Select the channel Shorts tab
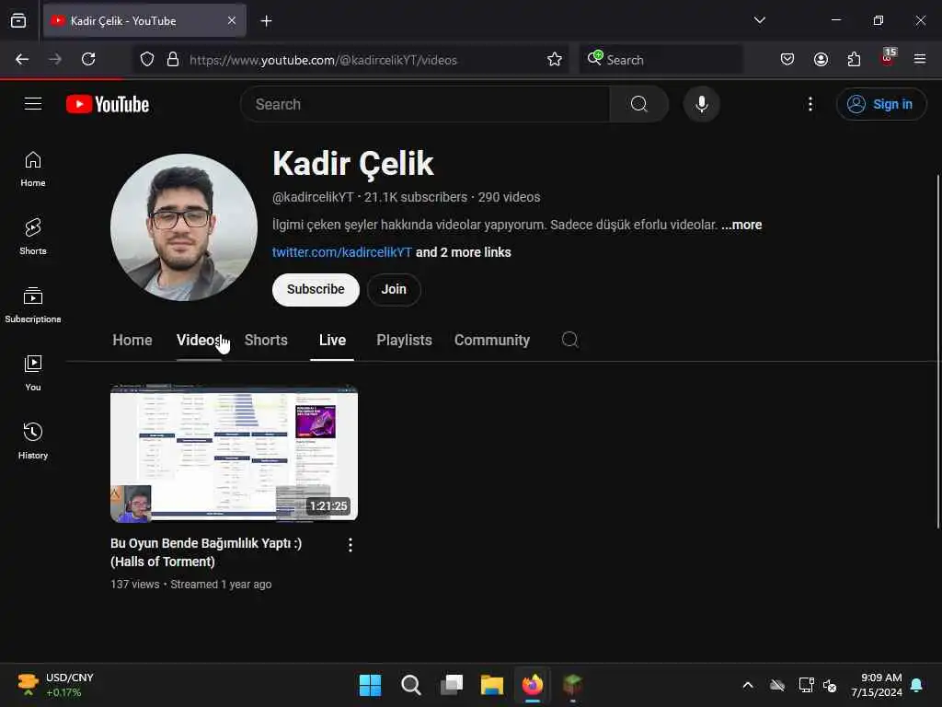 tap(266, 340)
